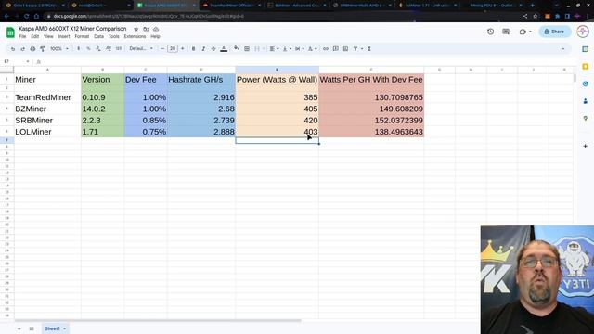Open Contacts in the side panel

586,101
